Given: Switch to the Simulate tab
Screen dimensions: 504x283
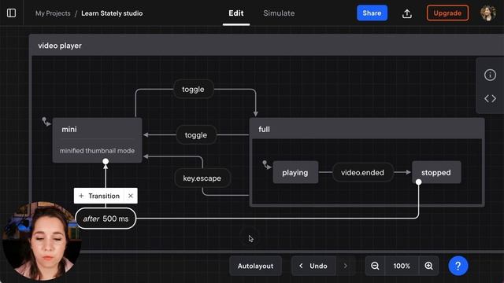Looking at the screenshot, I should coord(279,13).
